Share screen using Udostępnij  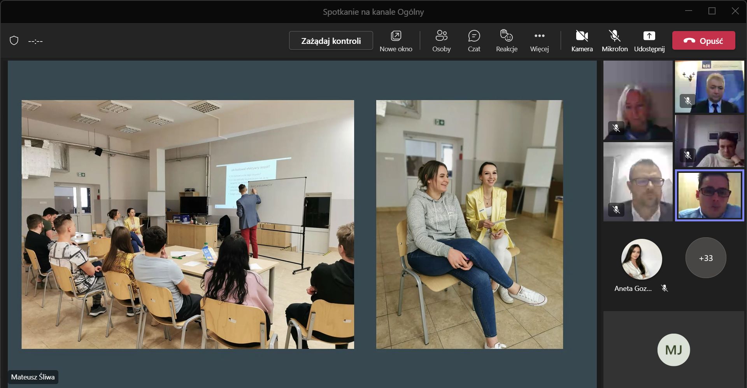(649, 41)
